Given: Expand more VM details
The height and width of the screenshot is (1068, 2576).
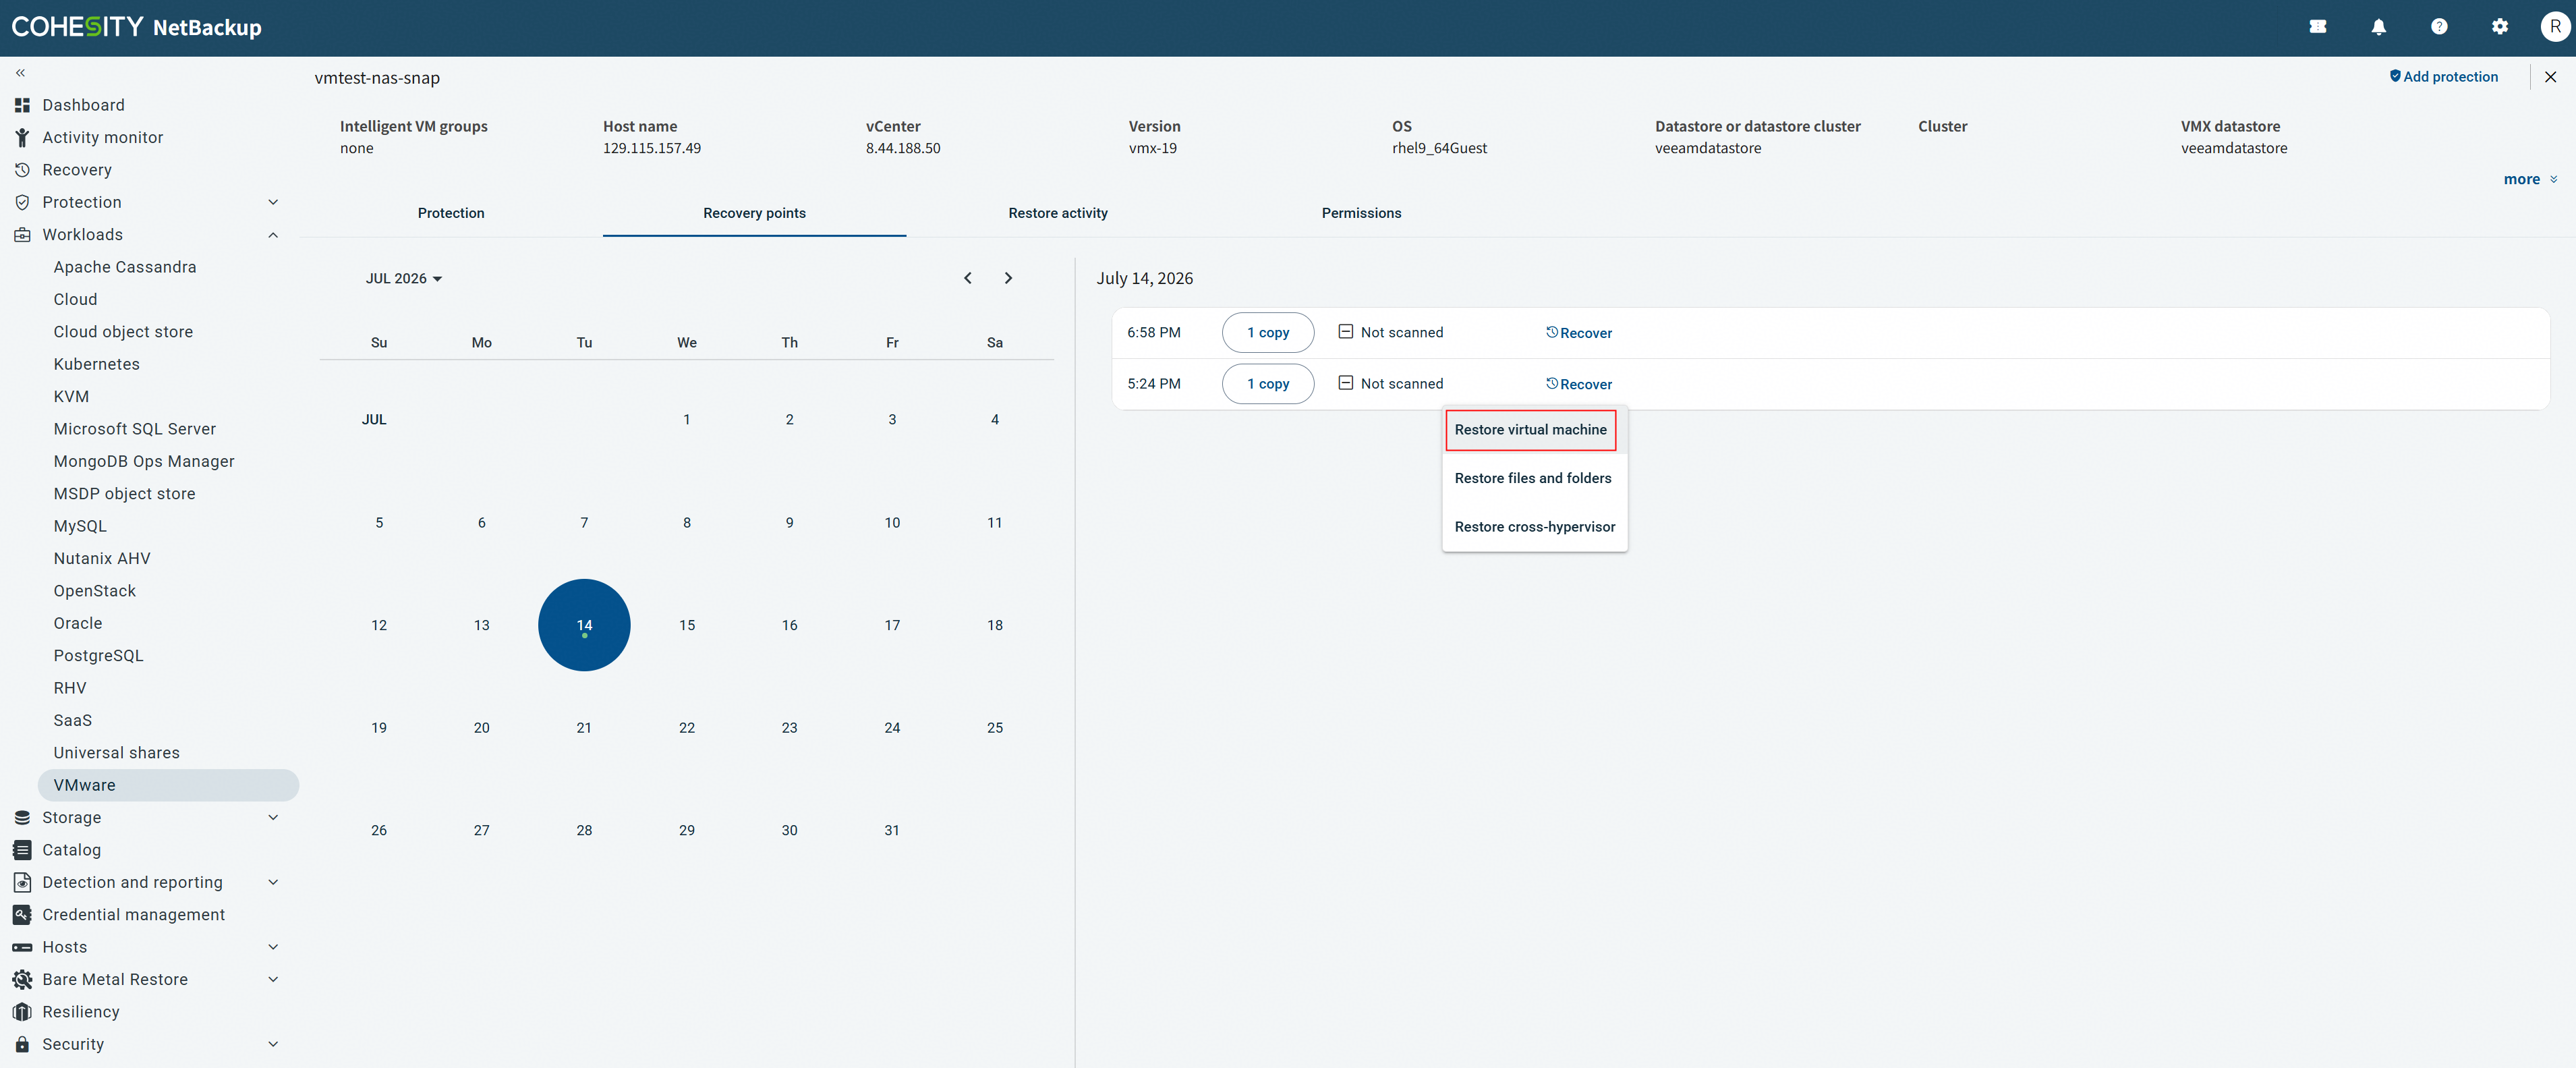Looking at the screenshot, I should [x=2530, y=179].
